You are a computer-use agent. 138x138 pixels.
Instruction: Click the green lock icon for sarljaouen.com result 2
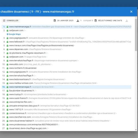coord(7,30)
